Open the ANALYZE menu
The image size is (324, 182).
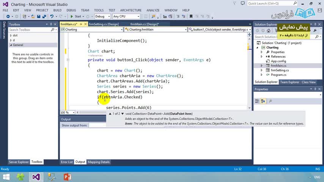point(153,10)
